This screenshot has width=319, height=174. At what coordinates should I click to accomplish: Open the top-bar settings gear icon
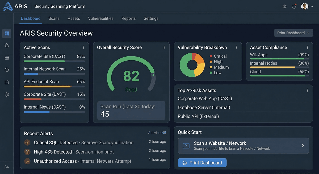(x=284, y=6)
